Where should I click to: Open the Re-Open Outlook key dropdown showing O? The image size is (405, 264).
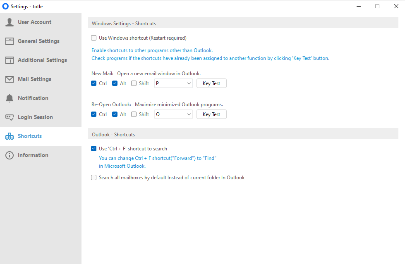click(x=173, y=114)
